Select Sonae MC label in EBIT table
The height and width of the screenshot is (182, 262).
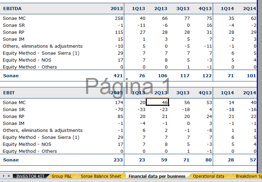pos(14,103)
